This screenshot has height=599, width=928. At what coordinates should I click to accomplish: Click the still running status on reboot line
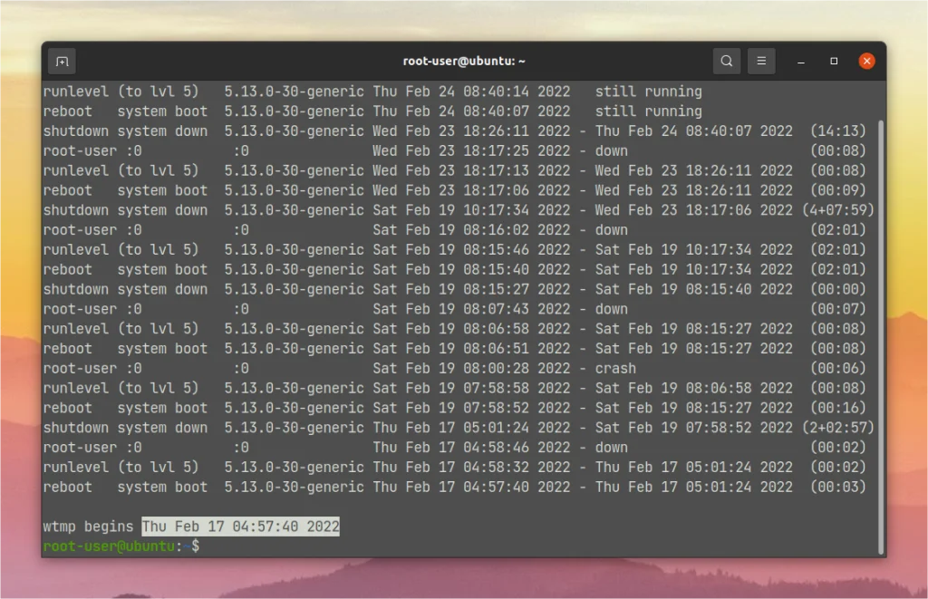click(x=650, y=111)
